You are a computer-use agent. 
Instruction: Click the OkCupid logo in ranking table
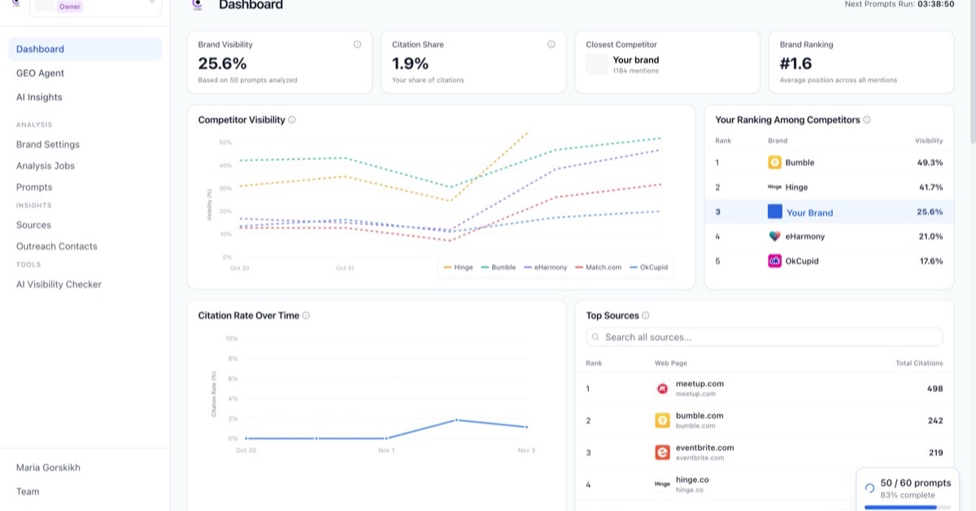(x=774, y=261)
